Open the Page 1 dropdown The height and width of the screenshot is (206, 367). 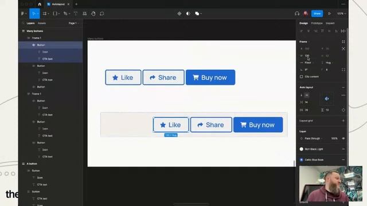[x=73, y=23]
